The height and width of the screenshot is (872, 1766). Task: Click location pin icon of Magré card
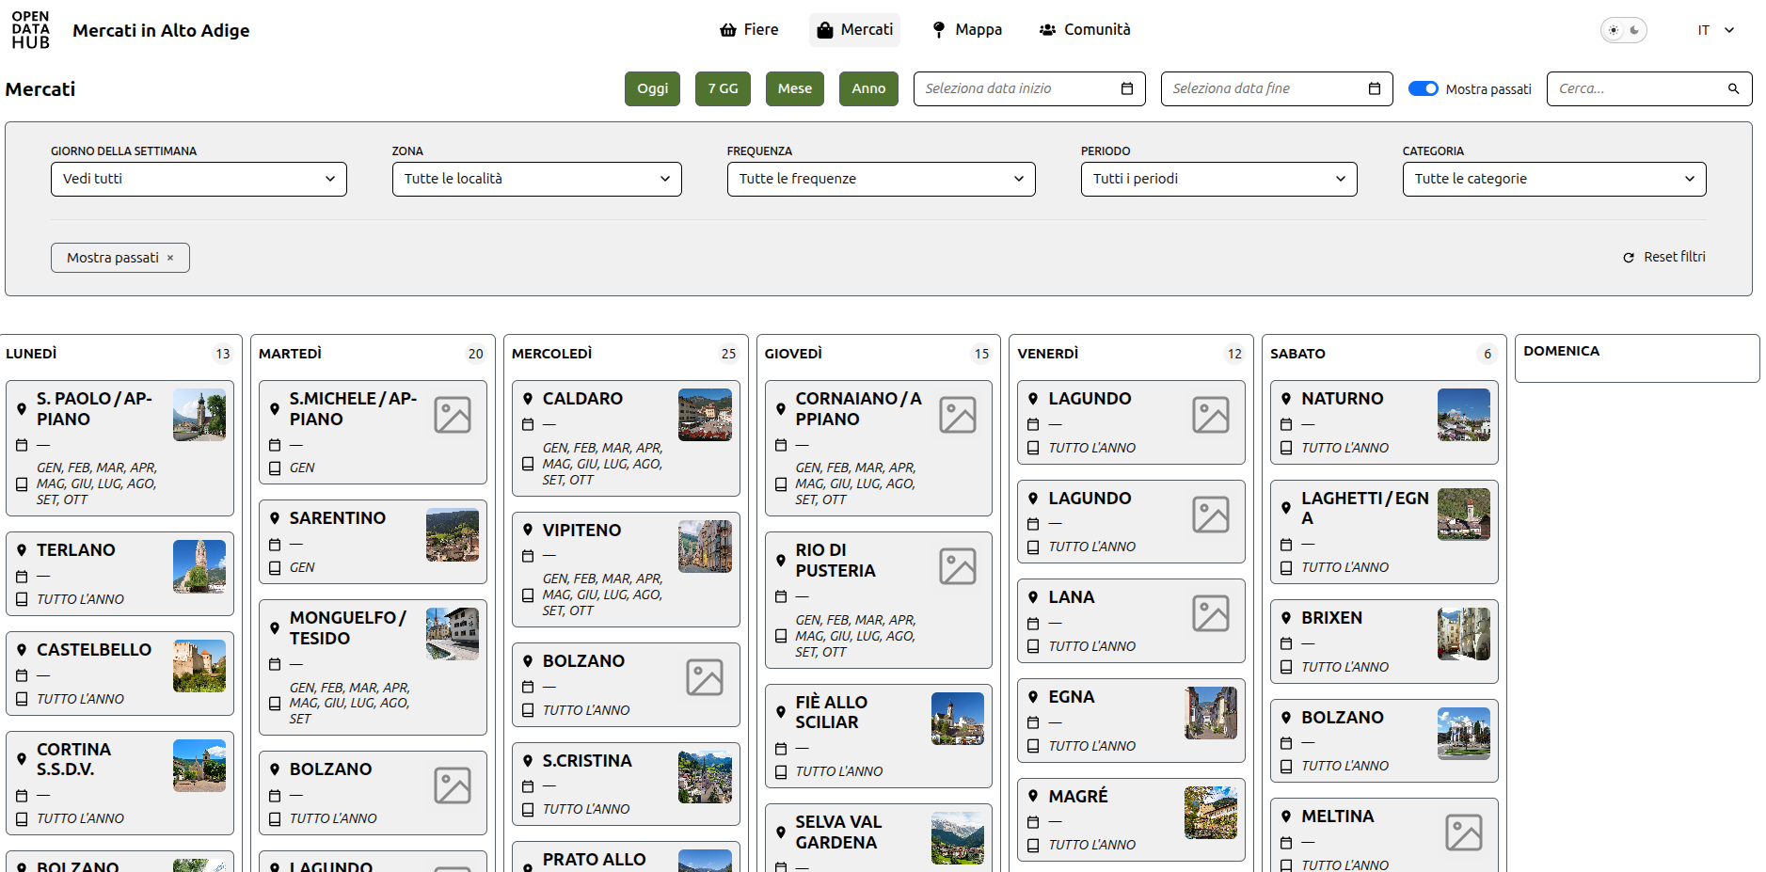click(1033, 796)
